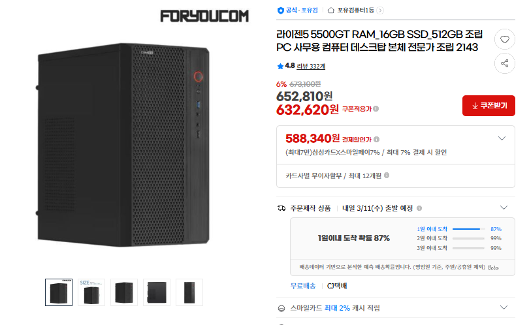The height and width of the screenshot is (325, 529).
Task: Click the home icon next to 포유컴퓨터1등
Action: point(331,10)
